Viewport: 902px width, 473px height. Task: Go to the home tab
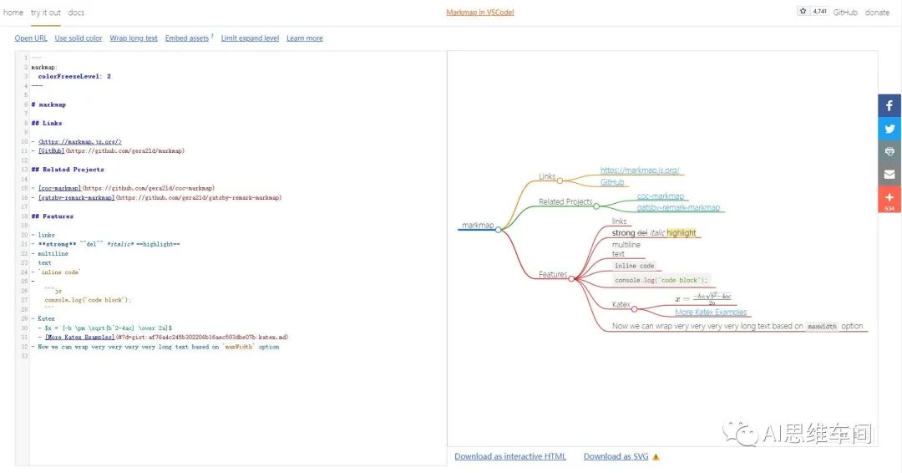coord(13,12)
